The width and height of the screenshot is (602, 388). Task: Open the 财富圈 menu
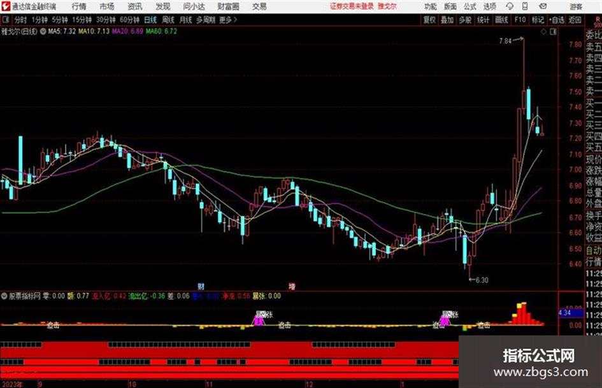click(228, 6)
